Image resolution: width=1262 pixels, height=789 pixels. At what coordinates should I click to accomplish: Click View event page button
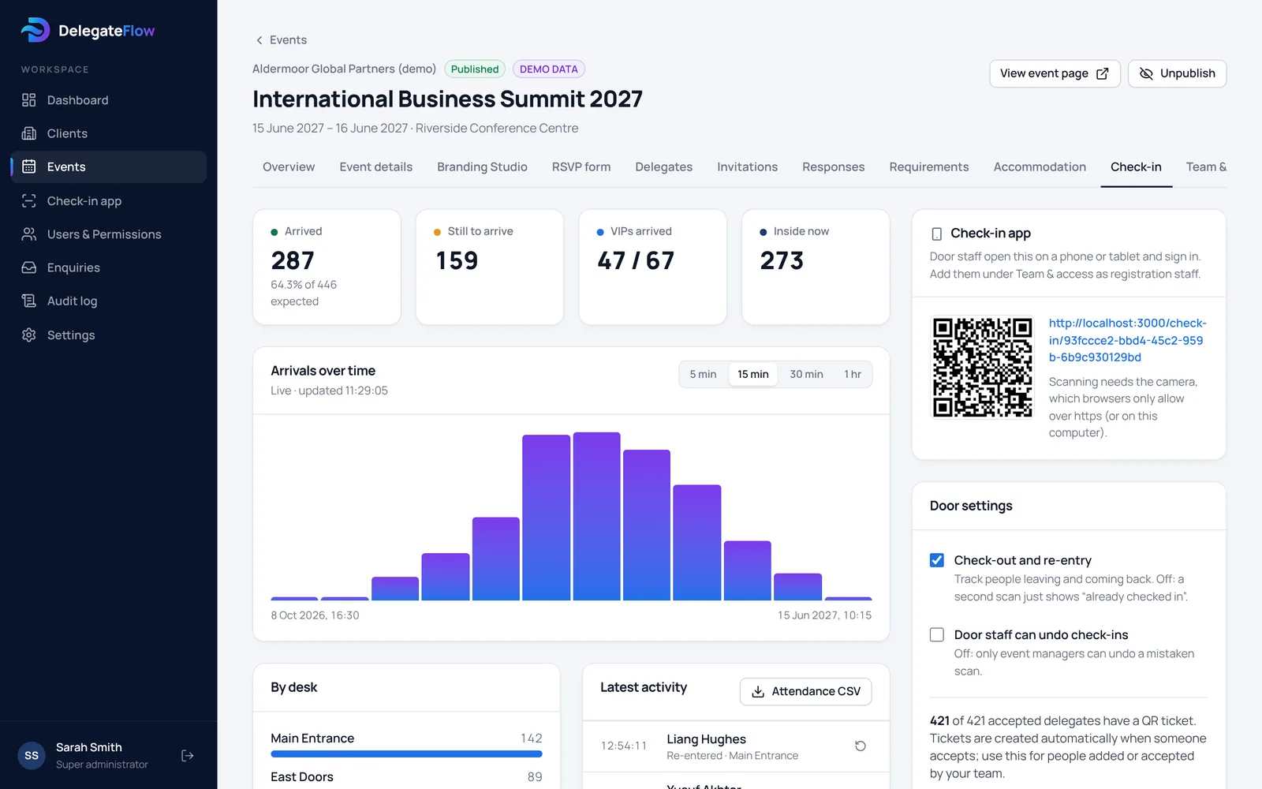(x=1055, y=73)
